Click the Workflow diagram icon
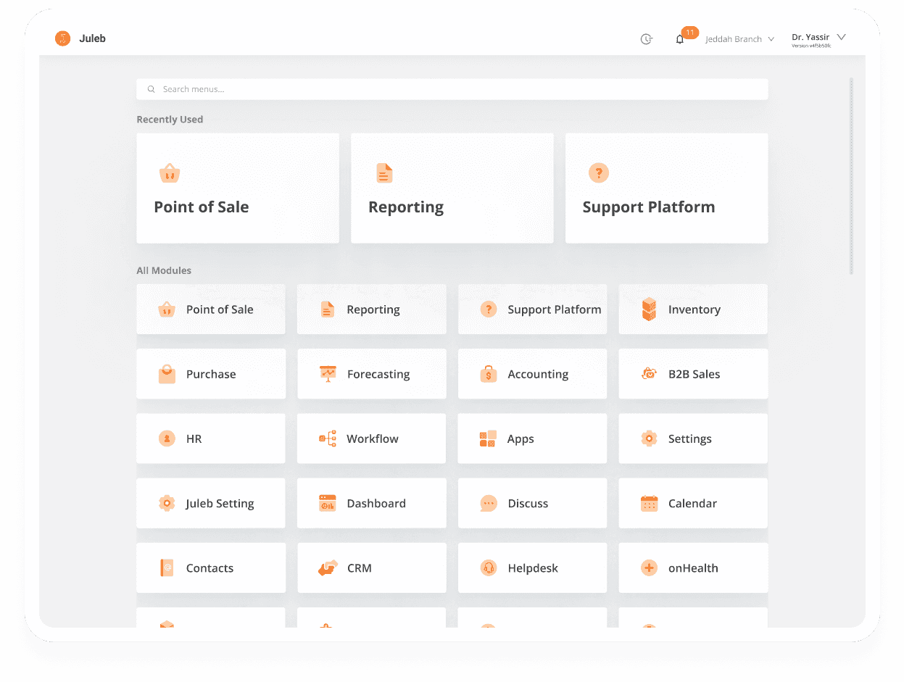The width and height of the screenshot is (904, 682). [328, 438]
